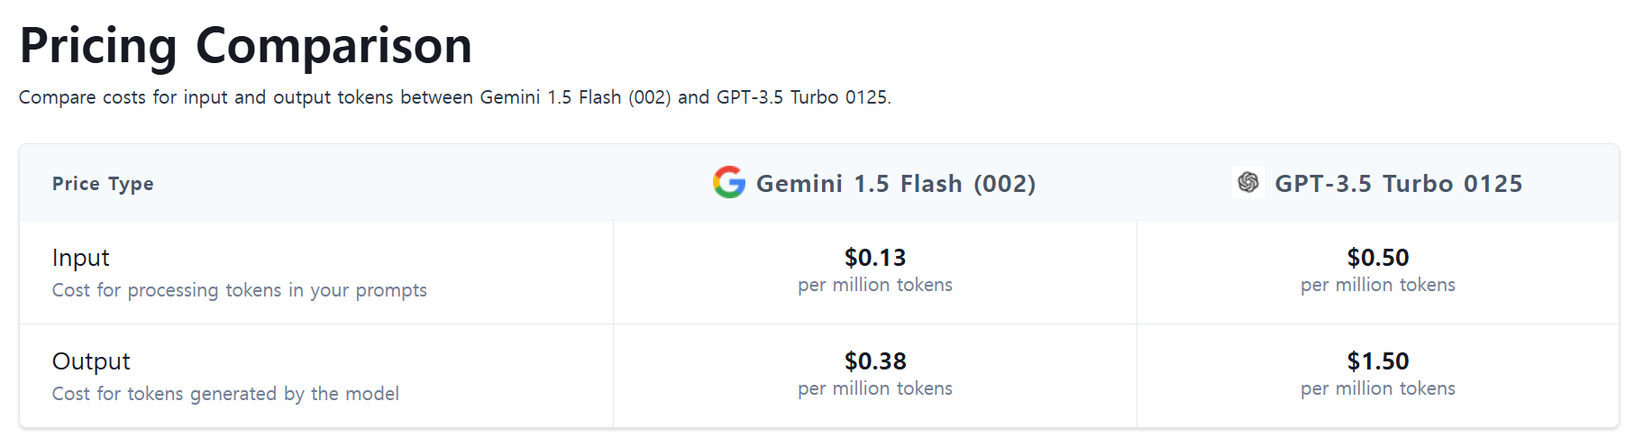The image size is (1644, 447).
Task: Click "per million tokens" under $0.13
Action: 874,285
